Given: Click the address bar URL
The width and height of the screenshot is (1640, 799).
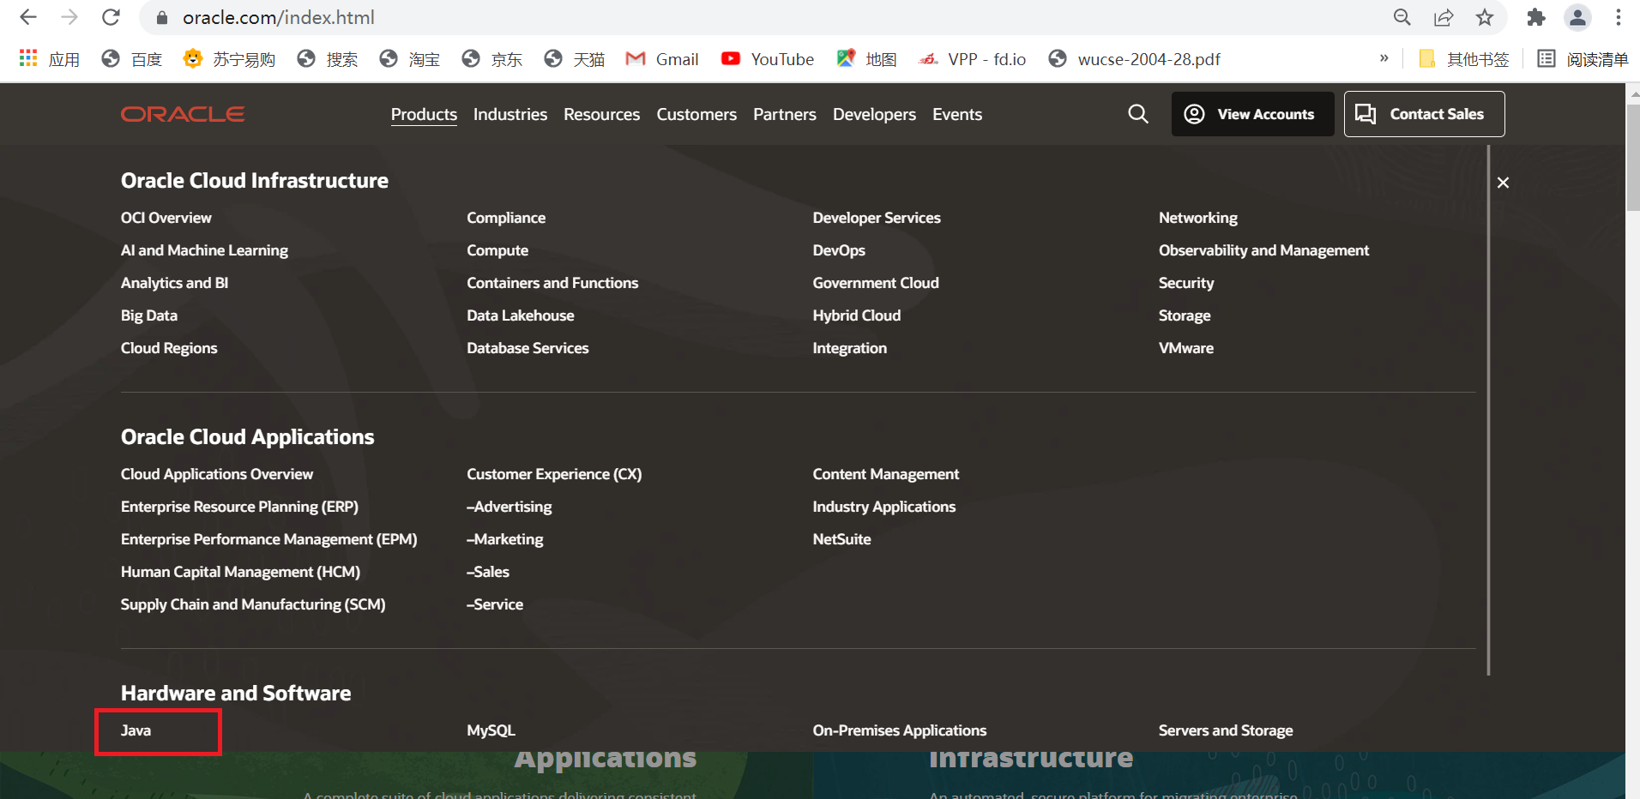Looking at the screenshot, I should pyautogui.click(x=279, y=17).
